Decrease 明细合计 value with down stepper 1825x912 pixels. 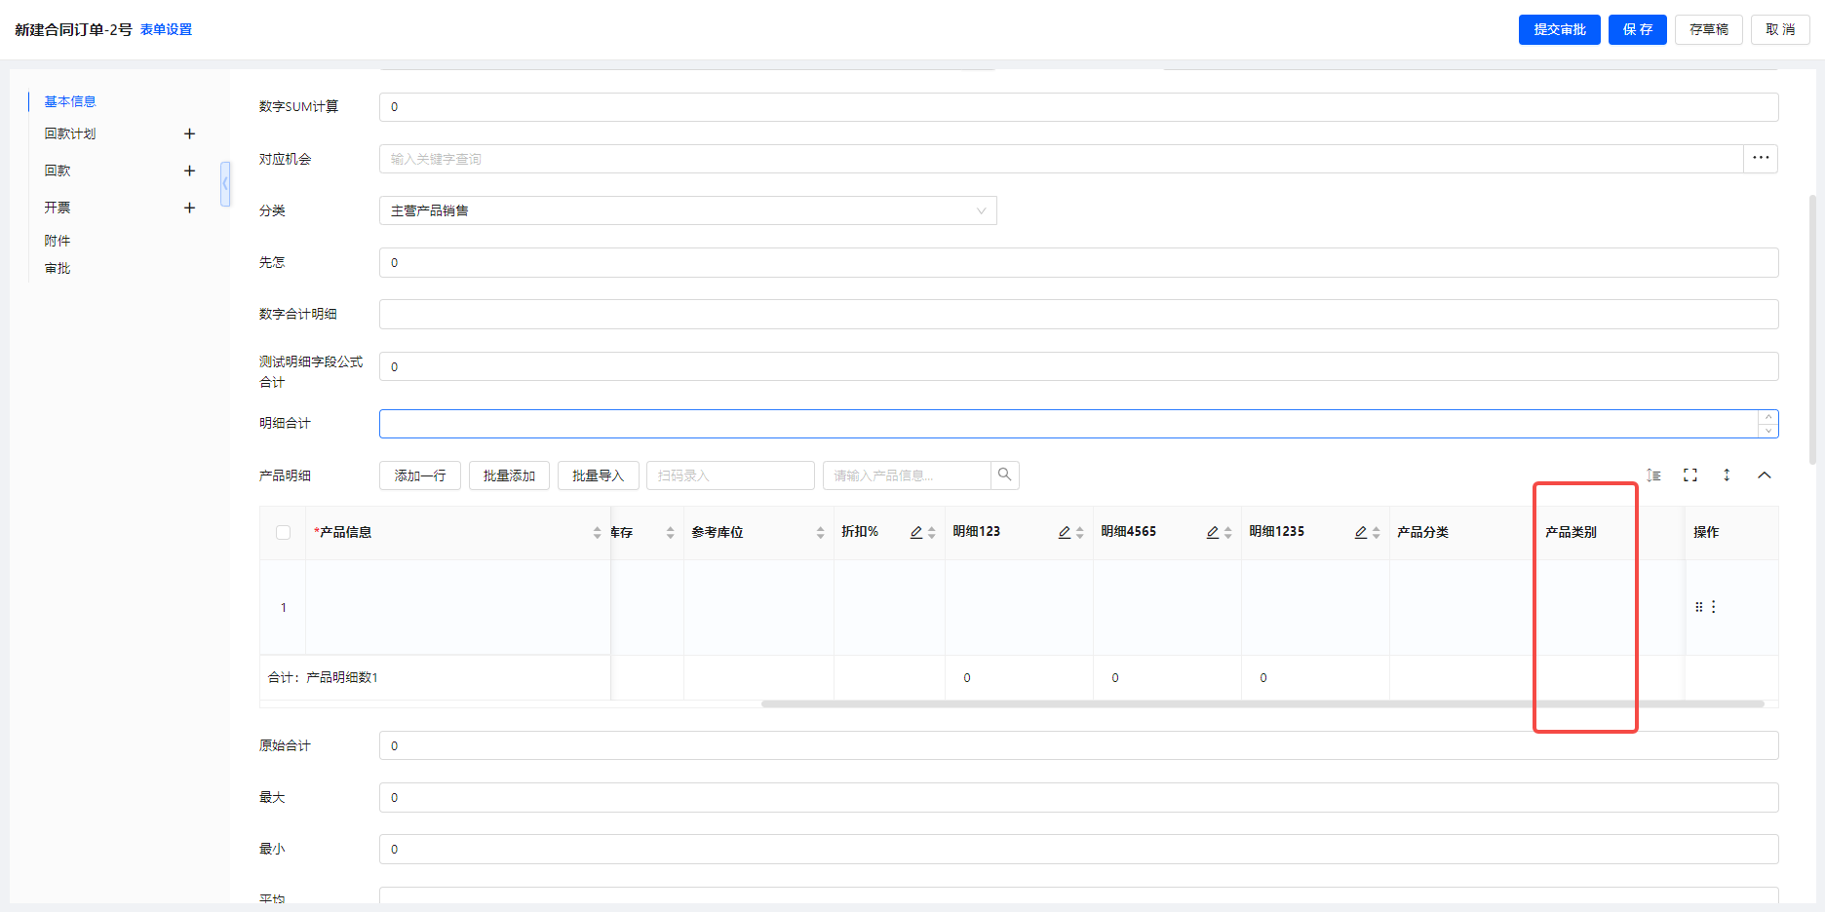coord(1768,431)
